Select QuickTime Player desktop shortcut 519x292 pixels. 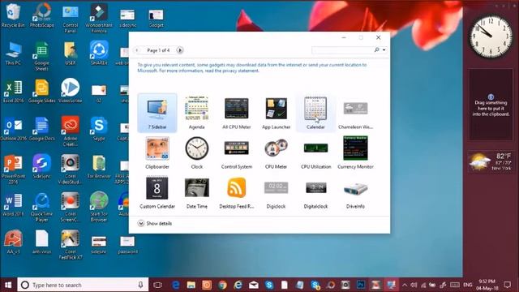click(x=41, y=208)
